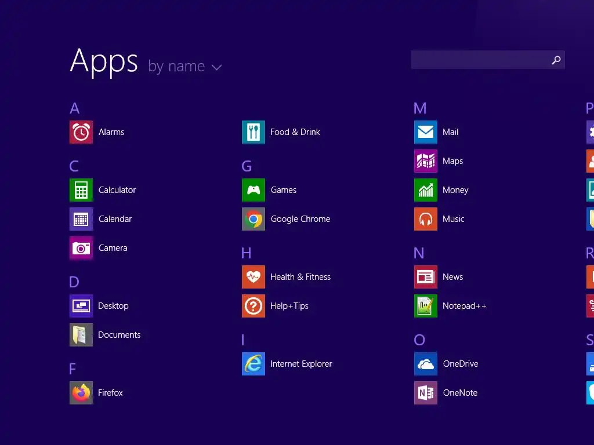Click the 'Documents' label text

(x=119, y=335)
